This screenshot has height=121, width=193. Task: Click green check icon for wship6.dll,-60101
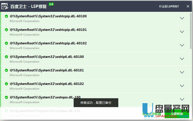coord(6,70)
